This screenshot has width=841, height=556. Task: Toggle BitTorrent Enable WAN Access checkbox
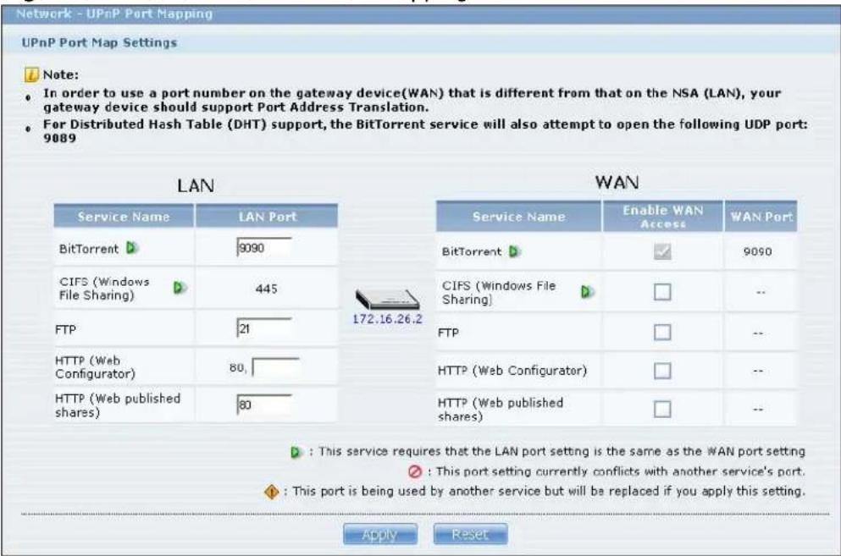click(662, 251)
